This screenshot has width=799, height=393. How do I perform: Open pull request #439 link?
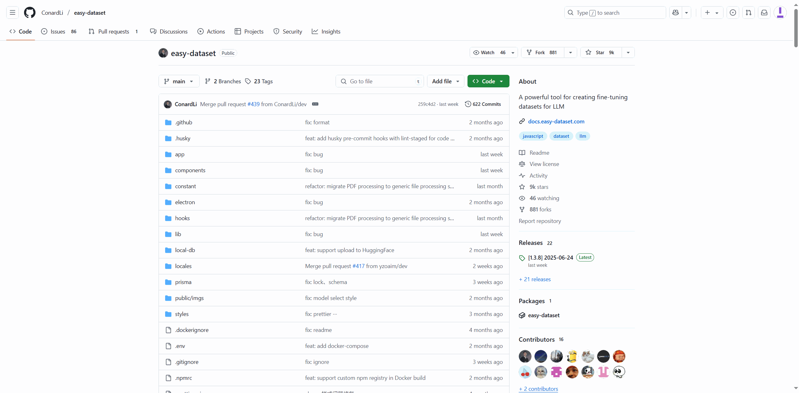click(x=253, y=104)
